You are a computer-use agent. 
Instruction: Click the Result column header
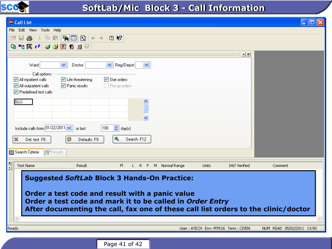point(81,166)
